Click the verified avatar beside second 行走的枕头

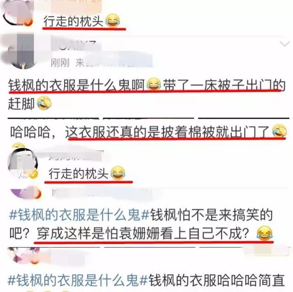pyautogui.click(x=22, y=162)
